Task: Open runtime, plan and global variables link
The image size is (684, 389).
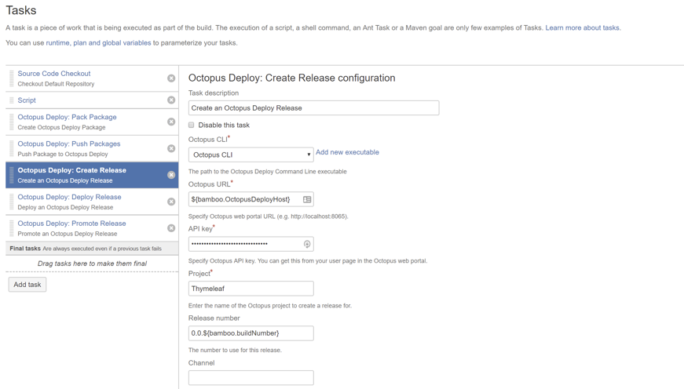Action: coord(98,43)
